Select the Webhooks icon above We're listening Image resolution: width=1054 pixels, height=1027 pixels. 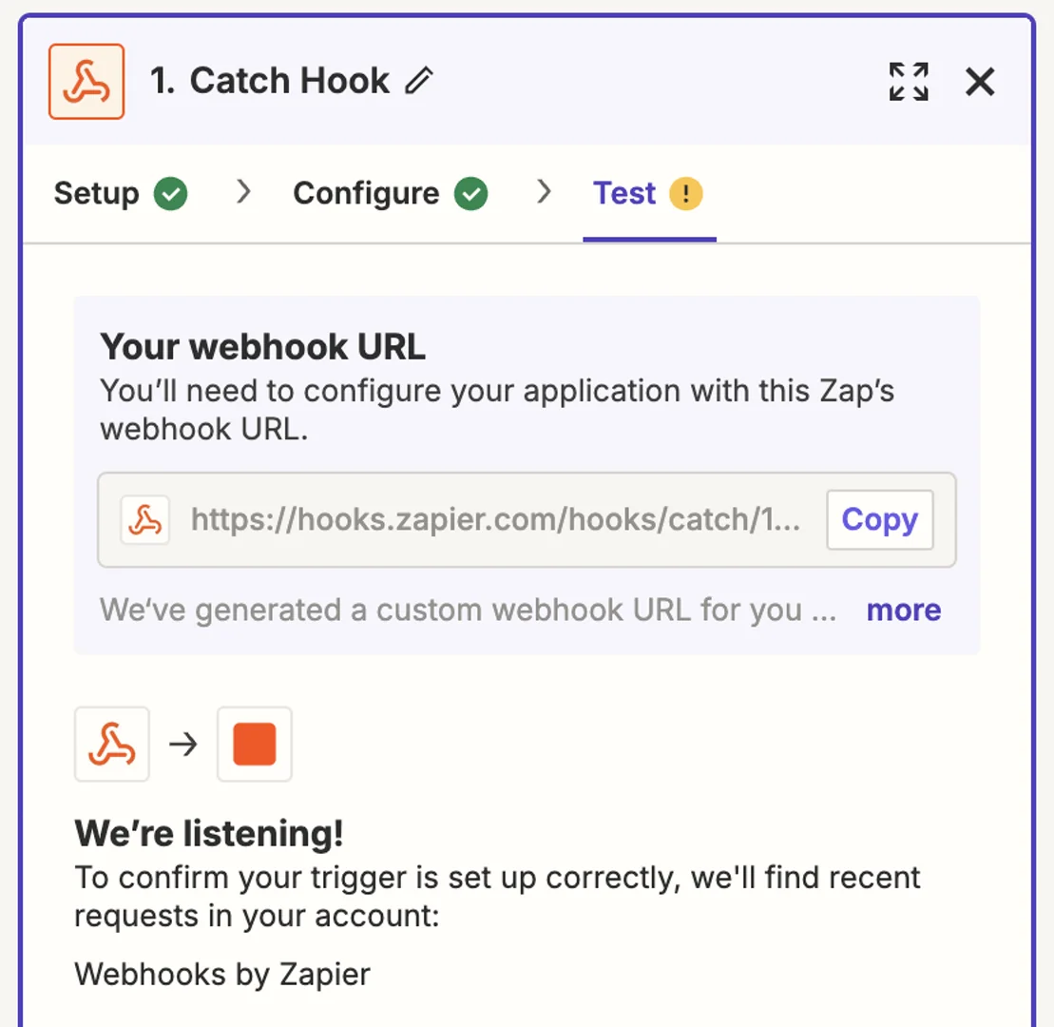tap(111, 744)
